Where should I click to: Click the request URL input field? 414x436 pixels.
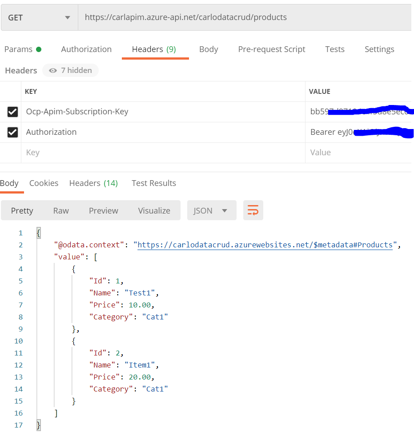pyautogui.click(x=245, y=17)
